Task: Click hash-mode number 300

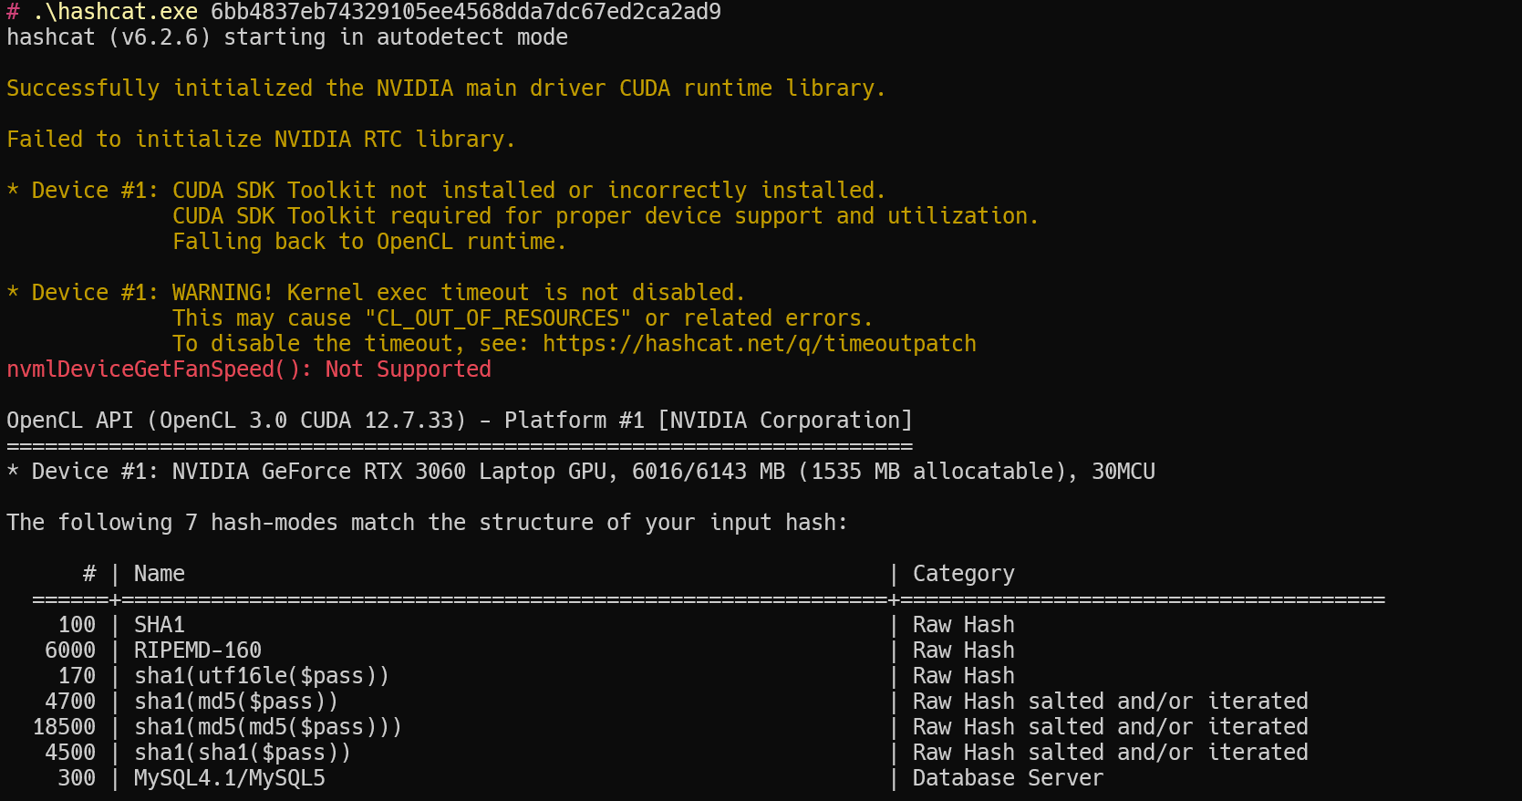Action: coord(77,778)
